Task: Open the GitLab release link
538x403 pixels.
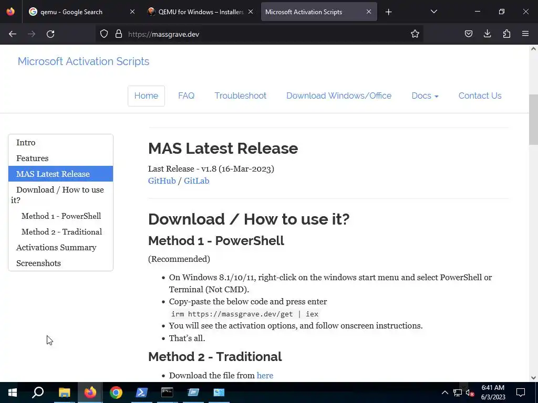Action: click(x=196, y=181)
